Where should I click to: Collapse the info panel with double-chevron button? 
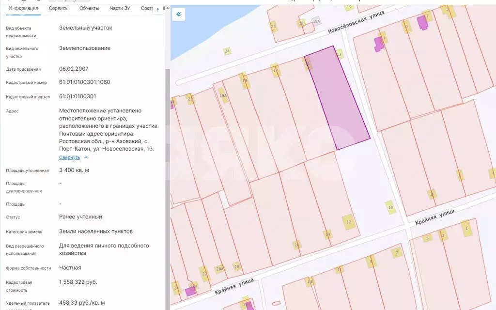178,14
